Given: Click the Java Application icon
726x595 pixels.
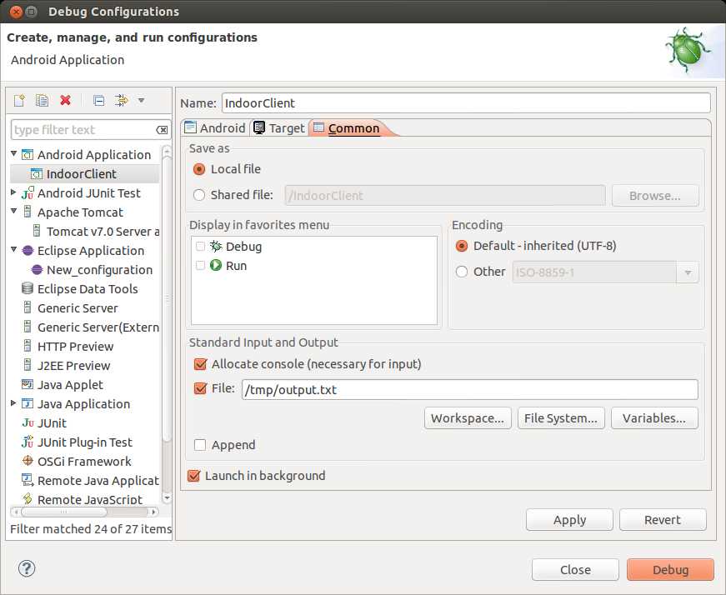Looking at the screenshot, I should click(x=28, y=404).
